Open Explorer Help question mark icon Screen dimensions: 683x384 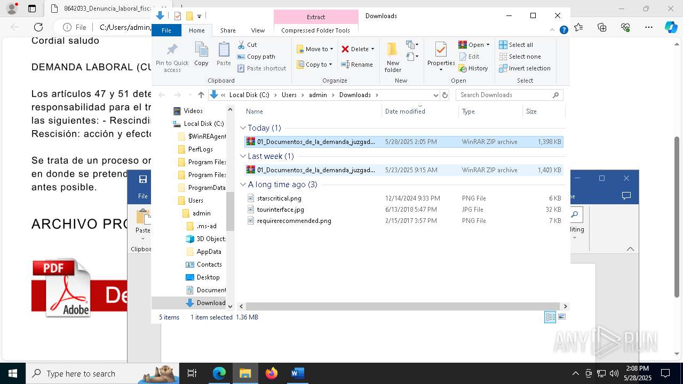pos(563,30)
